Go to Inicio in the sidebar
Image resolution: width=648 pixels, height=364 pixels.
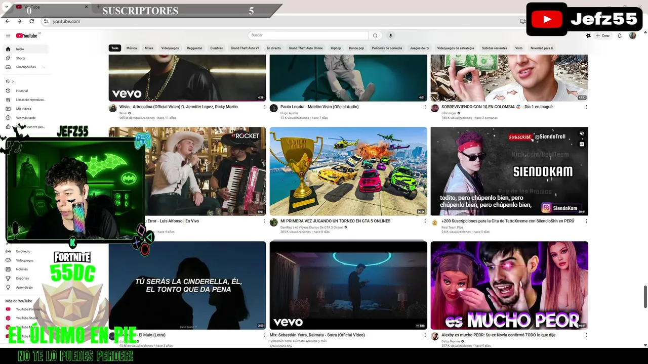[x=25, y=49]
